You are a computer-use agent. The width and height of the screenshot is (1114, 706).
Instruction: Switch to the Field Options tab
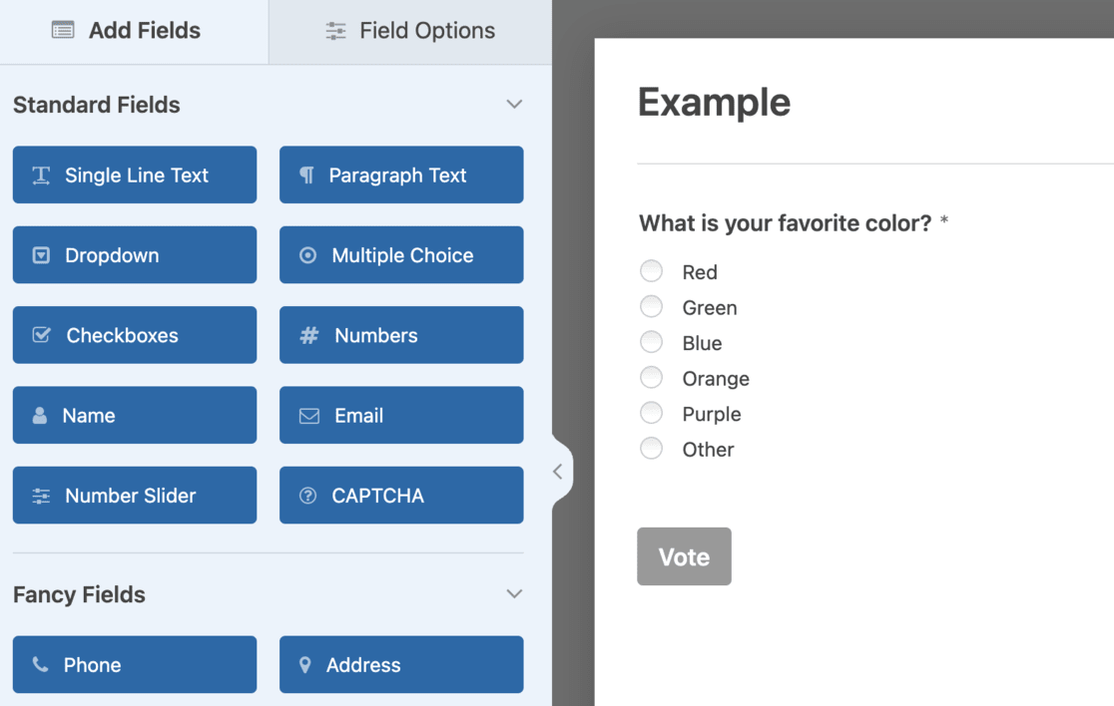409,31
